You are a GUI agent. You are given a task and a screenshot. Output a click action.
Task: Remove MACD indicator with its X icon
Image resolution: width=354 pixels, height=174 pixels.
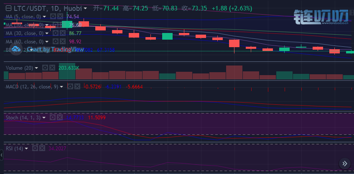[x=77, y=86]
